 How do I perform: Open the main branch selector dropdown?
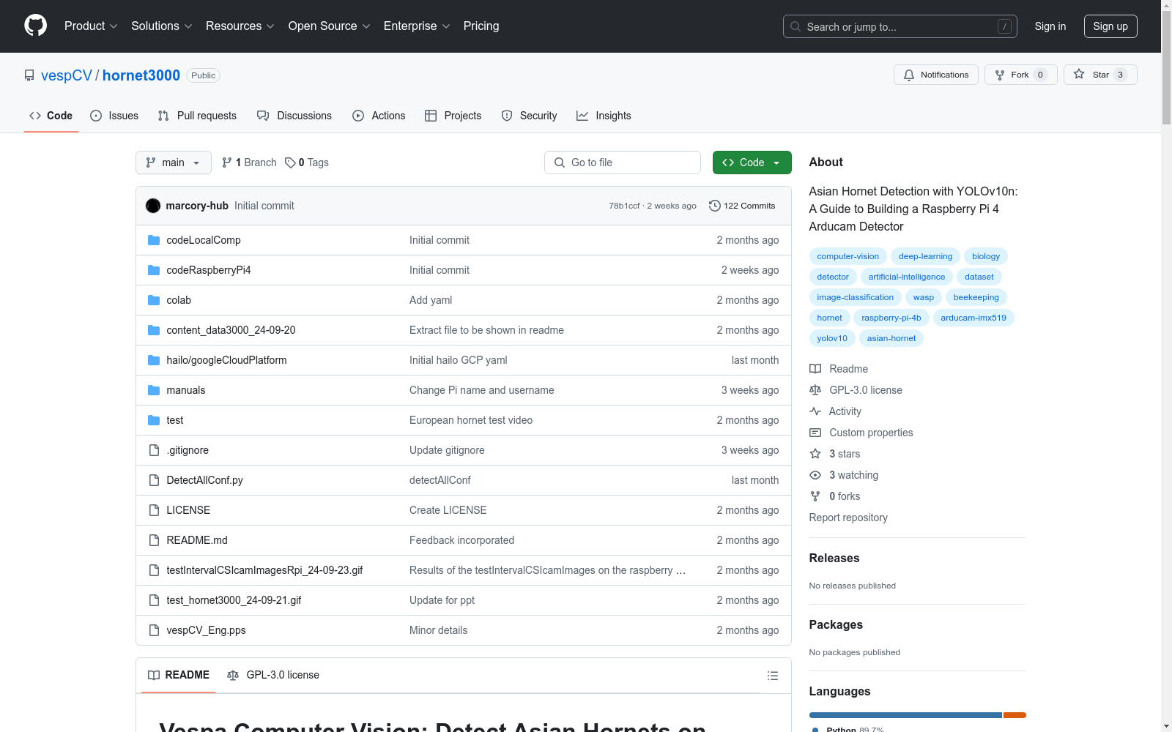click(x=174, y=163)
